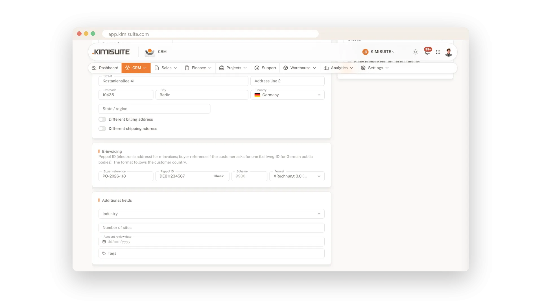542x305 pixels.
Task: Open the Format dropdown showing XRechnung 3.0
Action: coord(297,176)
